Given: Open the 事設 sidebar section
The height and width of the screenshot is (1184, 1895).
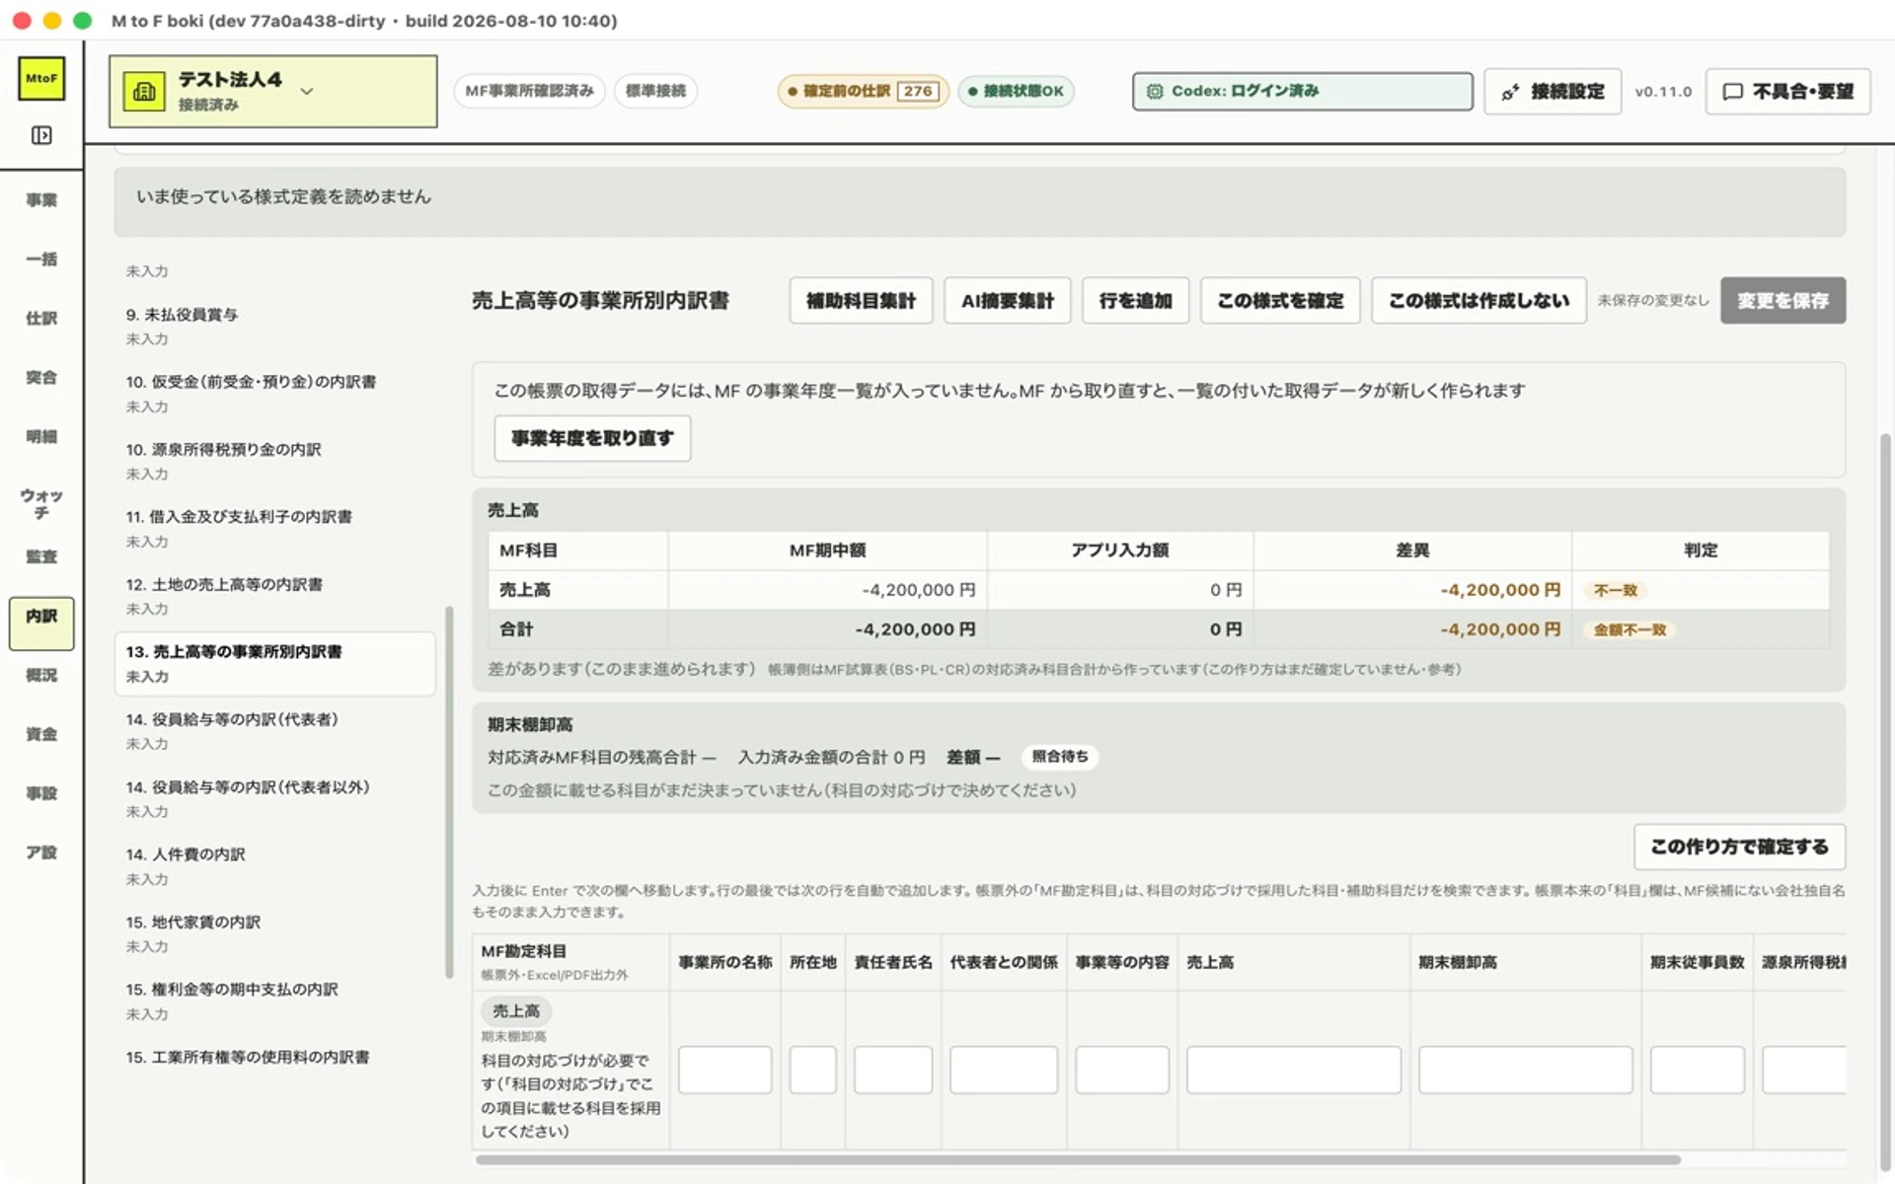Looking at the screenshot, I should [41, 793].
